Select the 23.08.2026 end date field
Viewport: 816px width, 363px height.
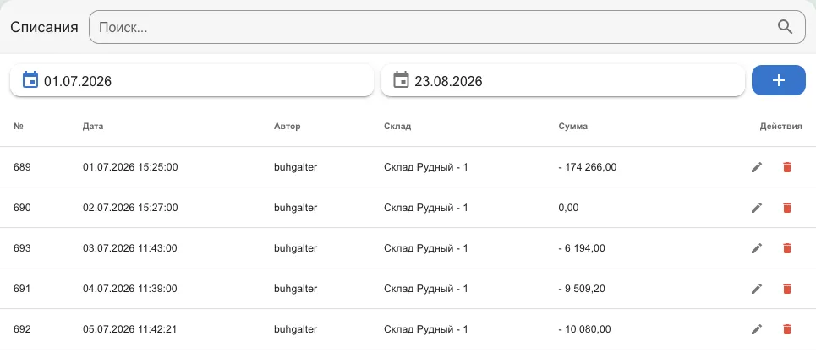click(562, 80)
